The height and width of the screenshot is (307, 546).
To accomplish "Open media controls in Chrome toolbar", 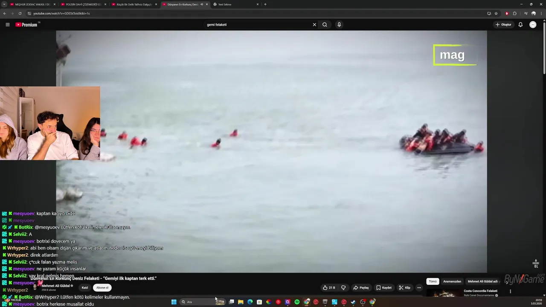I will (x=526, y=13).
